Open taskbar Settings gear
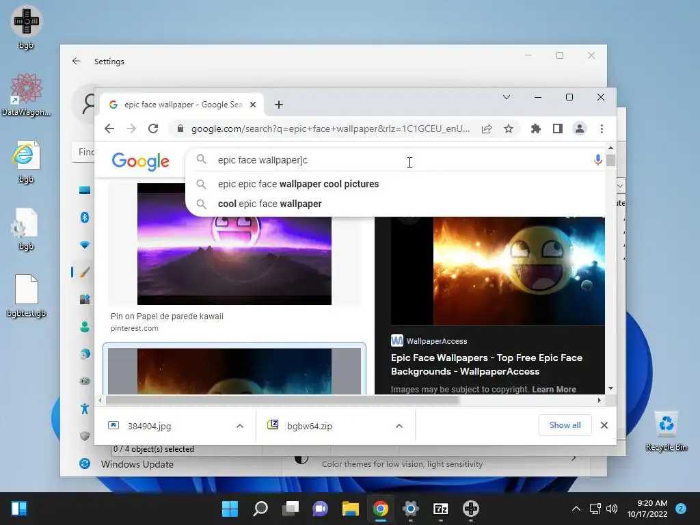 (411, 509)
